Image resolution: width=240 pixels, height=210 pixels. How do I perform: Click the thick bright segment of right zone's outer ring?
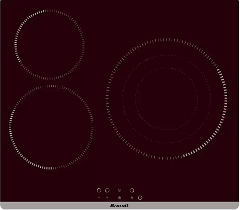pyautogui.click(x=225, y=100)
